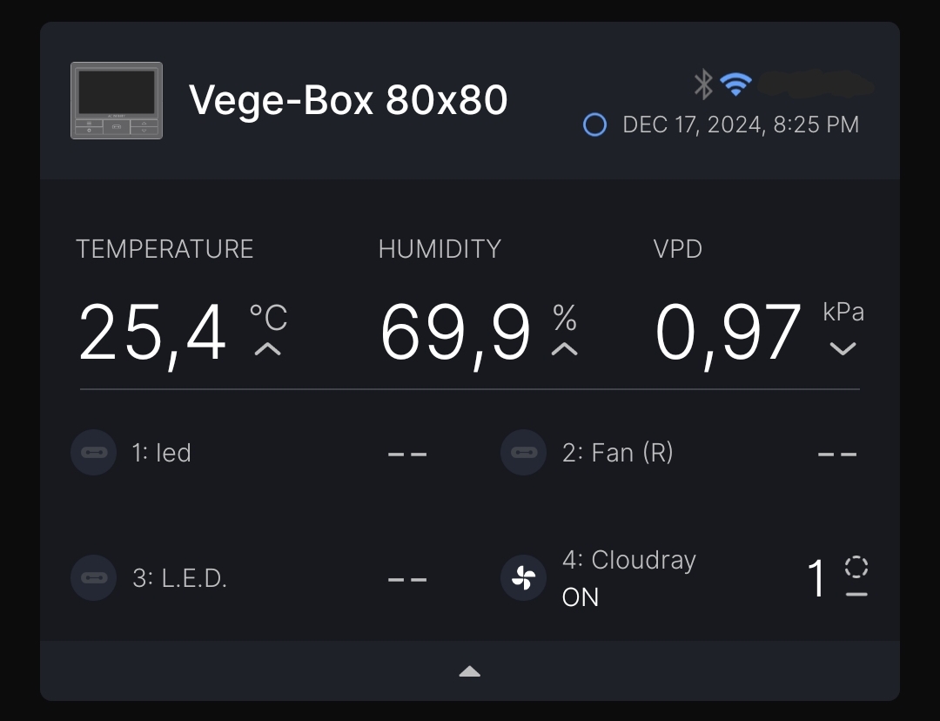This screenshot has width=940, height=721.
Task: Click the 0,97 VPD reading
Action: [728, 334]
